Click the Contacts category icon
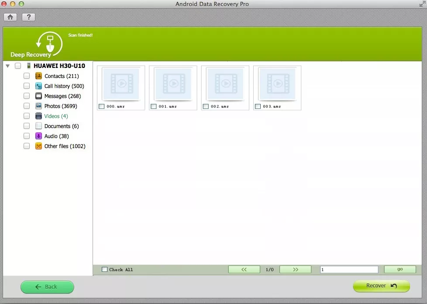The image size is (427, 304). coord(39,76)
